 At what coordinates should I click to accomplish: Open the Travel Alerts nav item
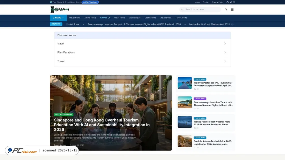coord(181,18)
